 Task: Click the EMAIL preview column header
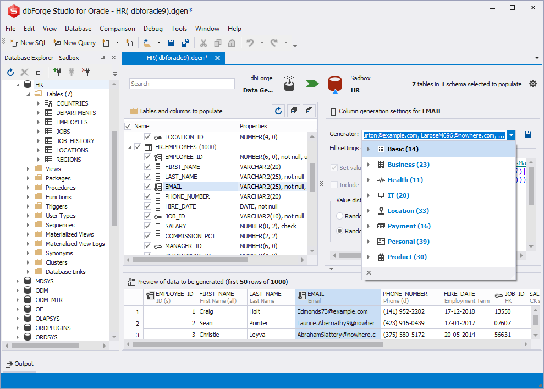(338, 297)
